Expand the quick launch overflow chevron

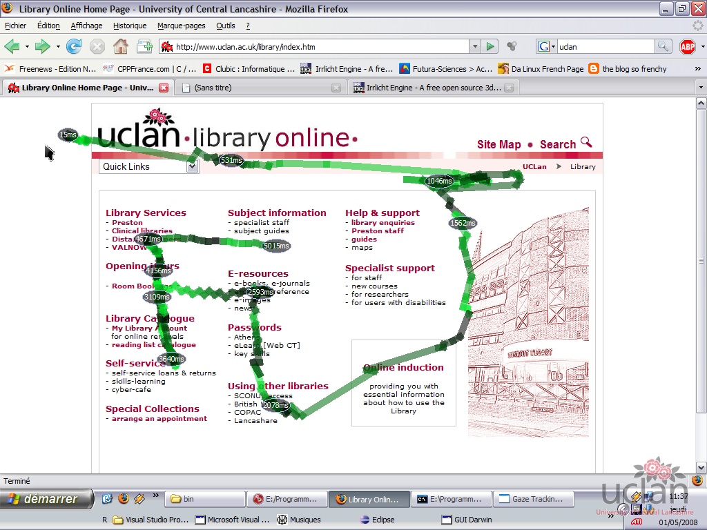[x=155, y=495]
